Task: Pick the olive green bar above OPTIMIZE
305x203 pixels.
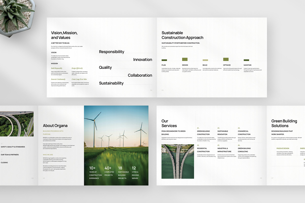Action: pos(226,59)
